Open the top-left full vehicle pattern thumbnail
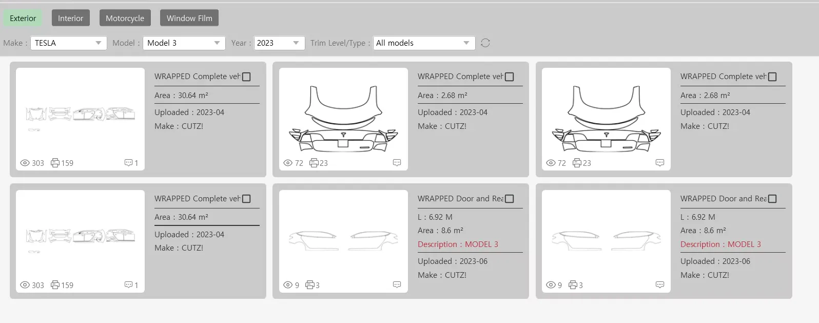Viewport: 819px width, 323px height. coord(81,119)
